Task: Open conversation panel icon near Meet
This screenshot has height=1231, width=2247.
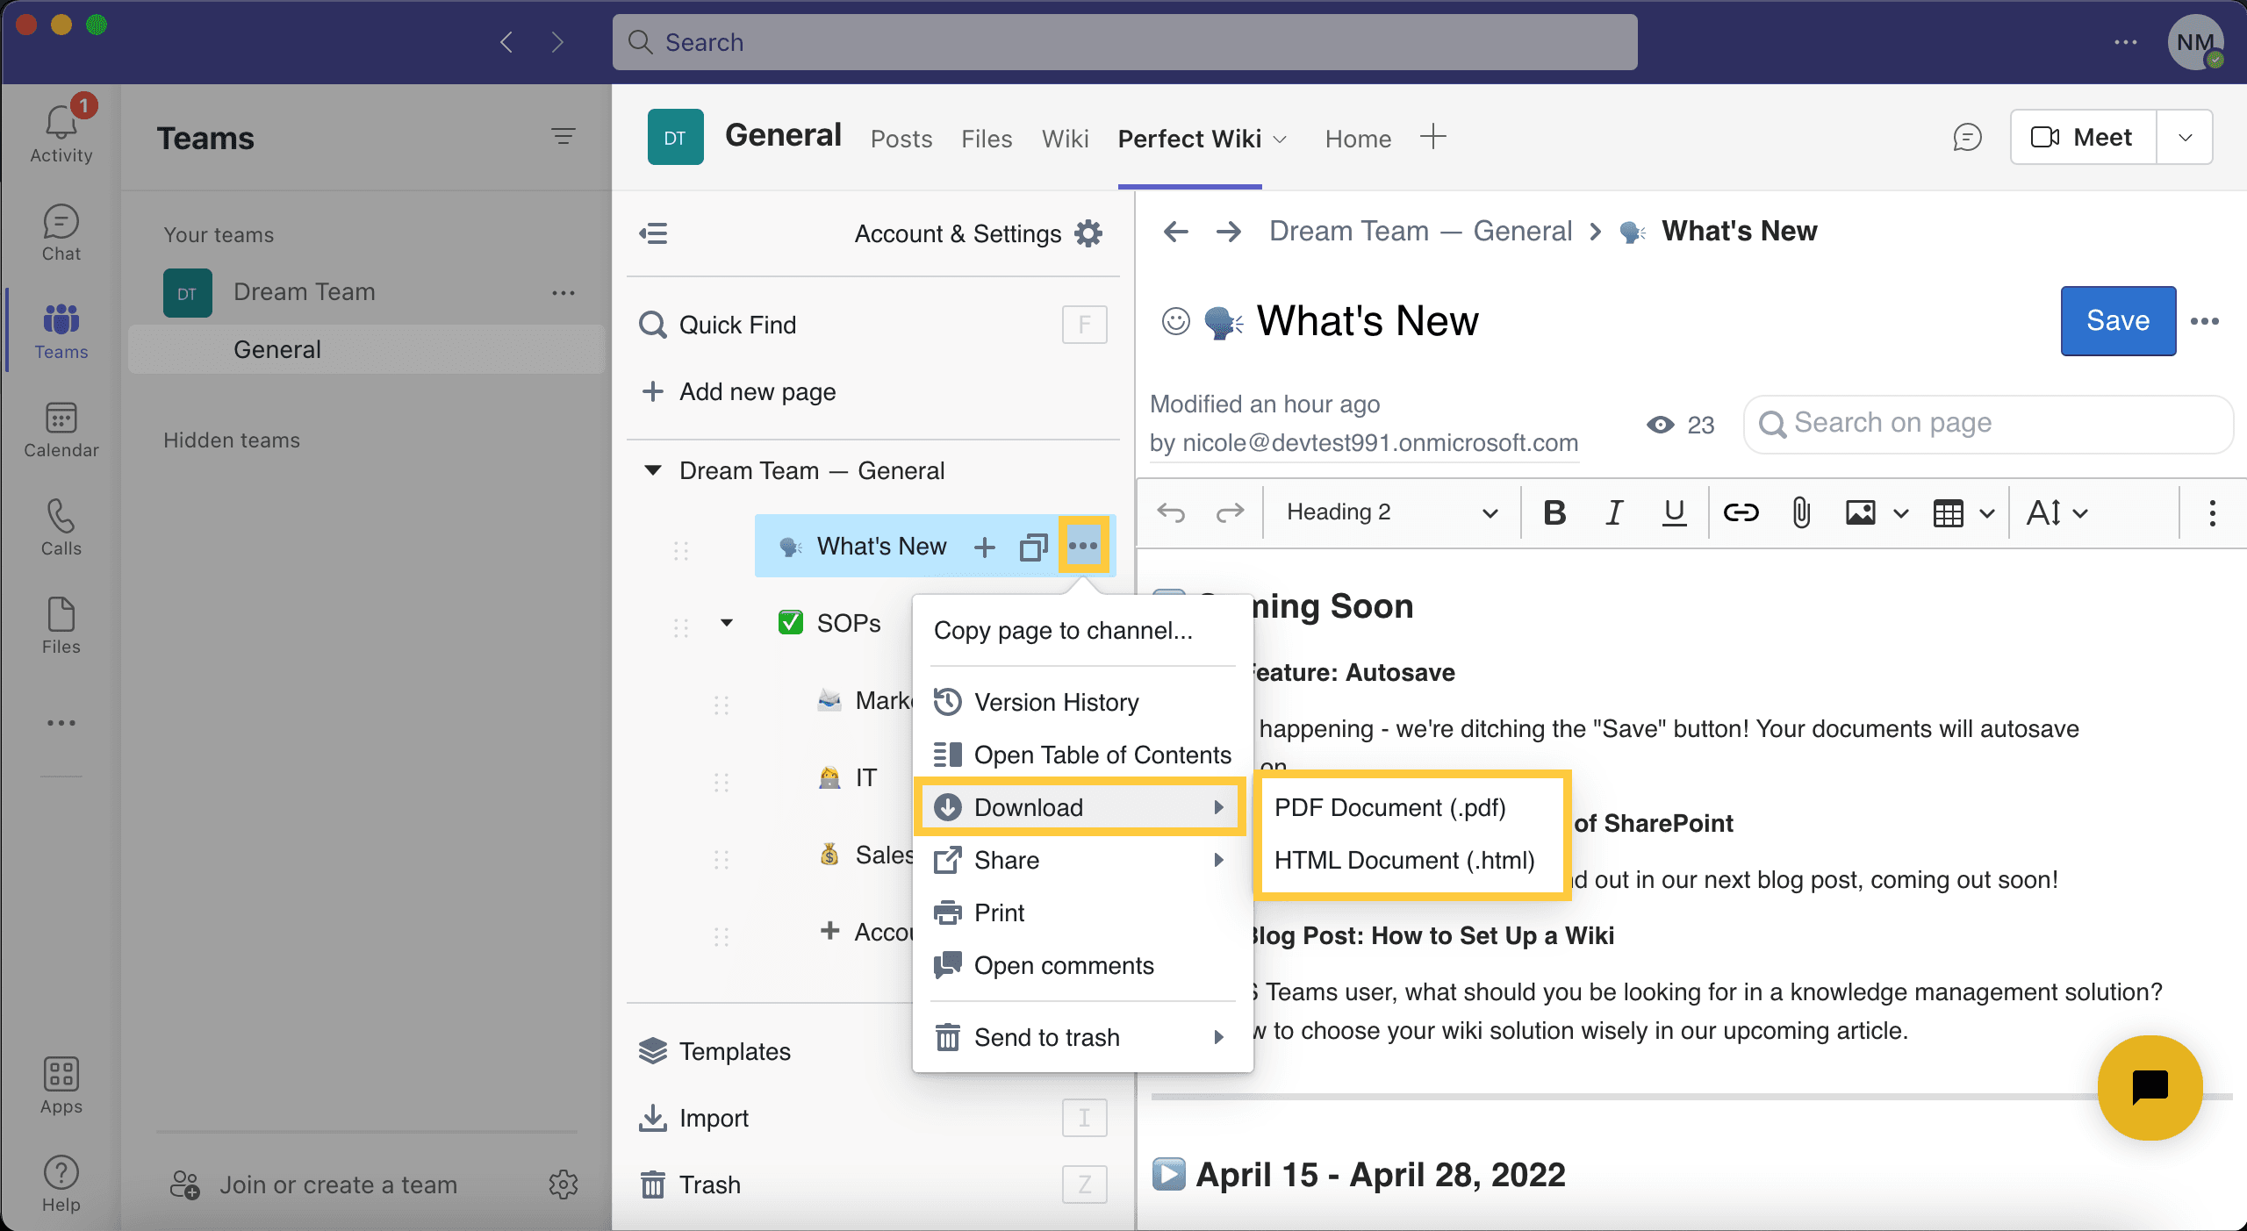Action: [1967, 137]
